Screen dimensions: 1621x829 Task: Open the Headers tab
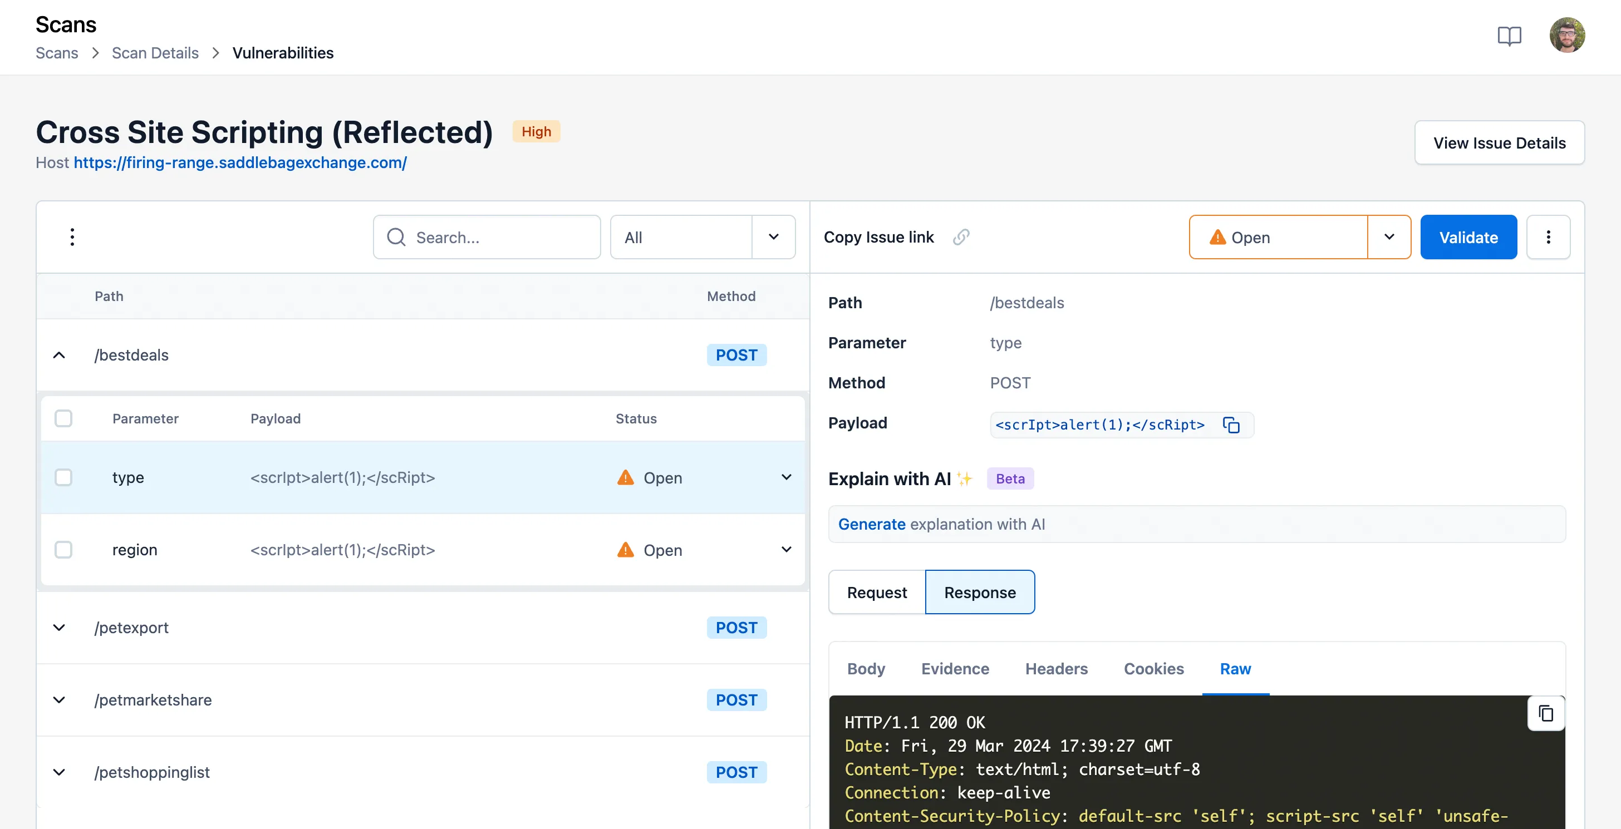pyautogui.click(x=1056, y=669)
